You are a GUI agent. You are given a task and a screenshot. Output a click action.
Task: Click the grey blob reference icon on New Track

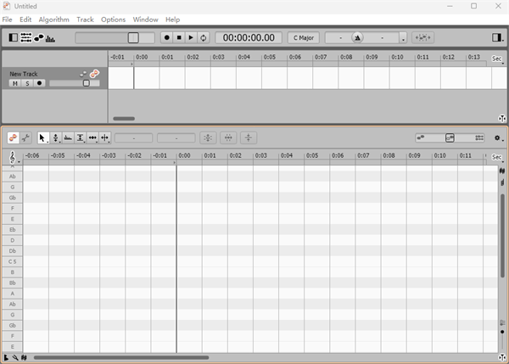click(83, 74)
